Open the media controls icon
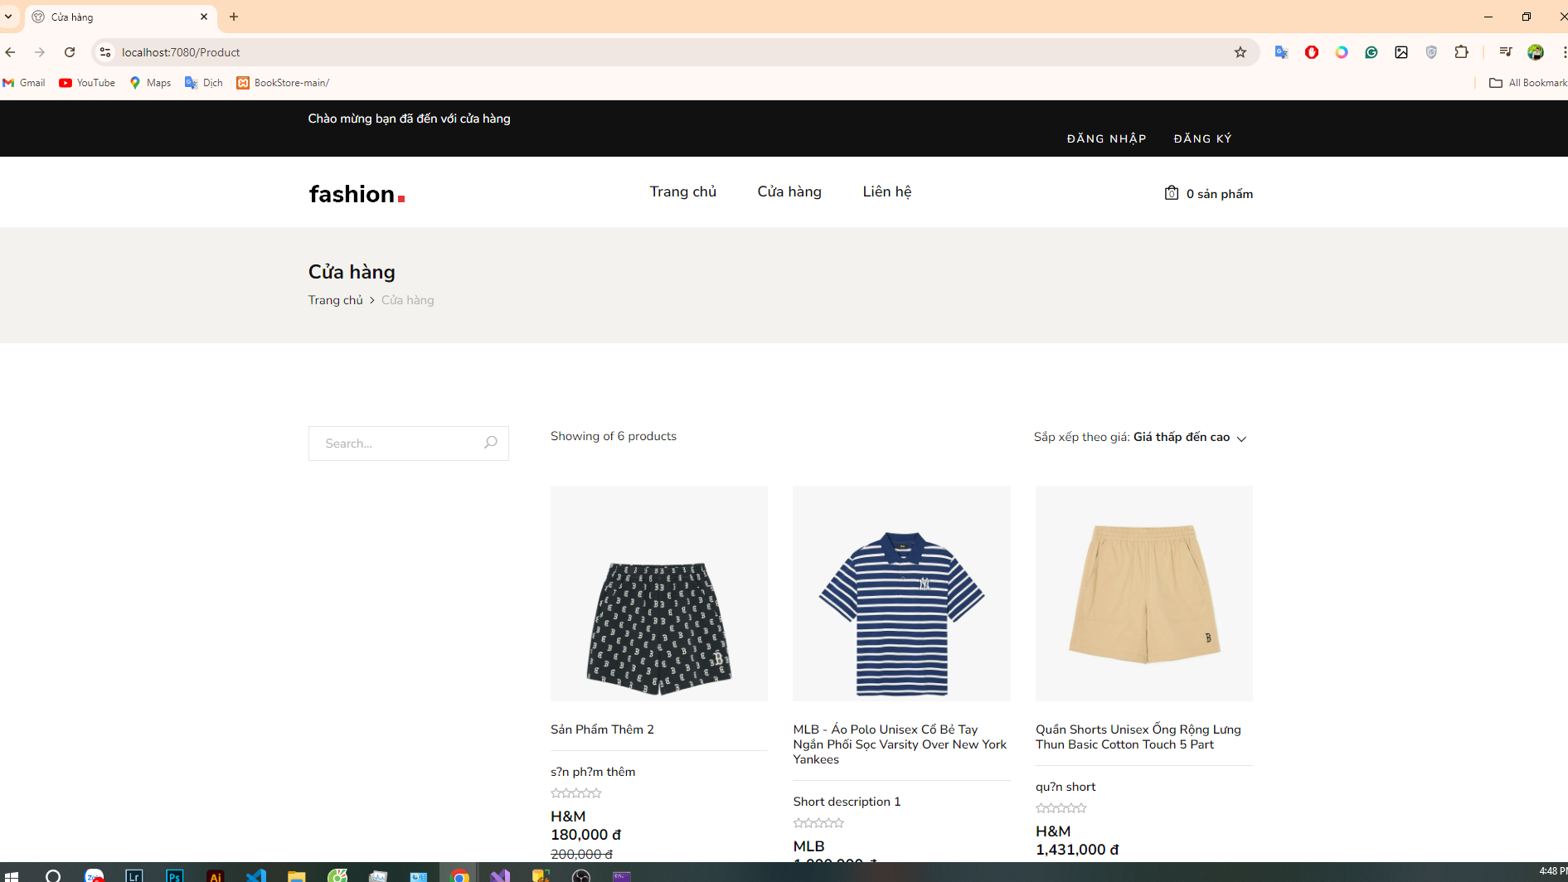Screen dimensions: 1568x882 point(1506,52)
